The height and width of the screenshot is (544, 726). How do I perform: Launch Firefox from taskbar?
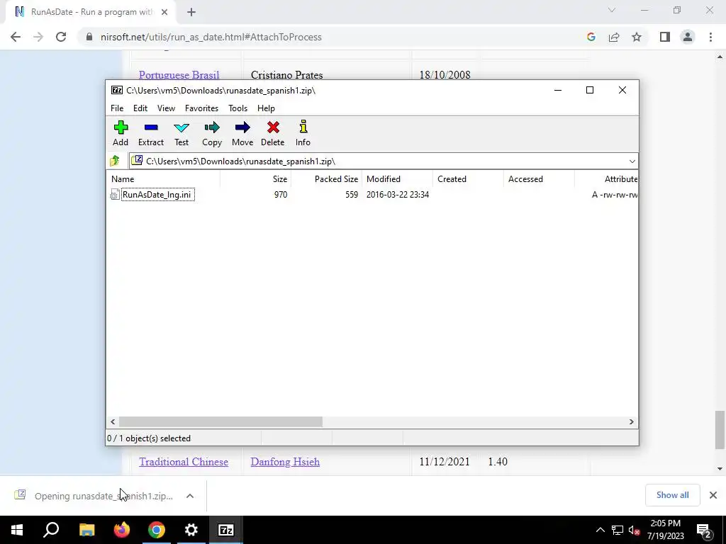[122, 530]
